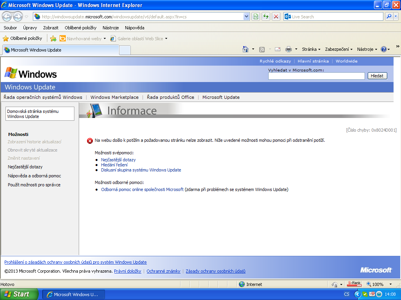This screenshot has width=401, height=300.
Task: Click the Rychlé odkazy header link
Action: (x=275, y=61)
